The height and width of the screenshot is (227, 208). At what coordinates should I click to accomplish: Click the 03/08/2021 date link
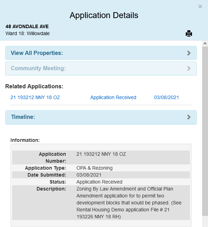click(x=166, y=97)
